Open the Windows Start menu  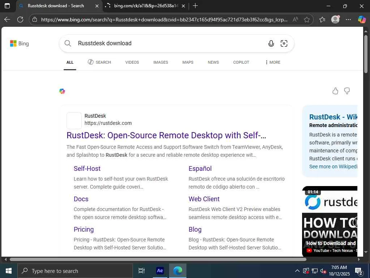9,271
